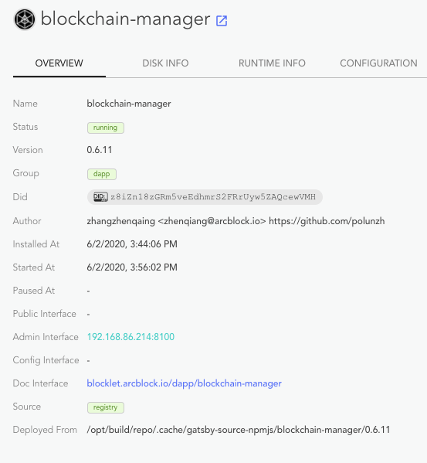
Task: Click the Source field label
Action: 27,407
